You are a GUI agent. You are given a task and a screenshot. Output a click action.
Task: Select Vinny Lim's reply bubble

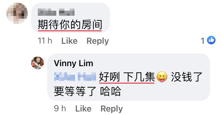coord(129,77)
